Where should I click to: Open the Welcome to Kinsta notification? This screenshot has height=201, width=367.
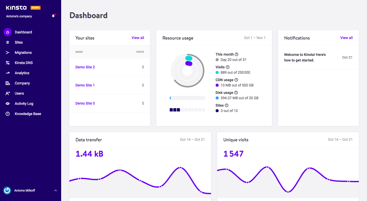pyautogui.click(x=305, y=57)
